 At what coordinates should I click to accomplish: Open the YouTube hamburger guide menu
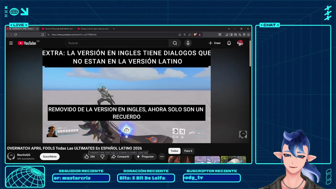pyautogui.click(x=11, y=43)
